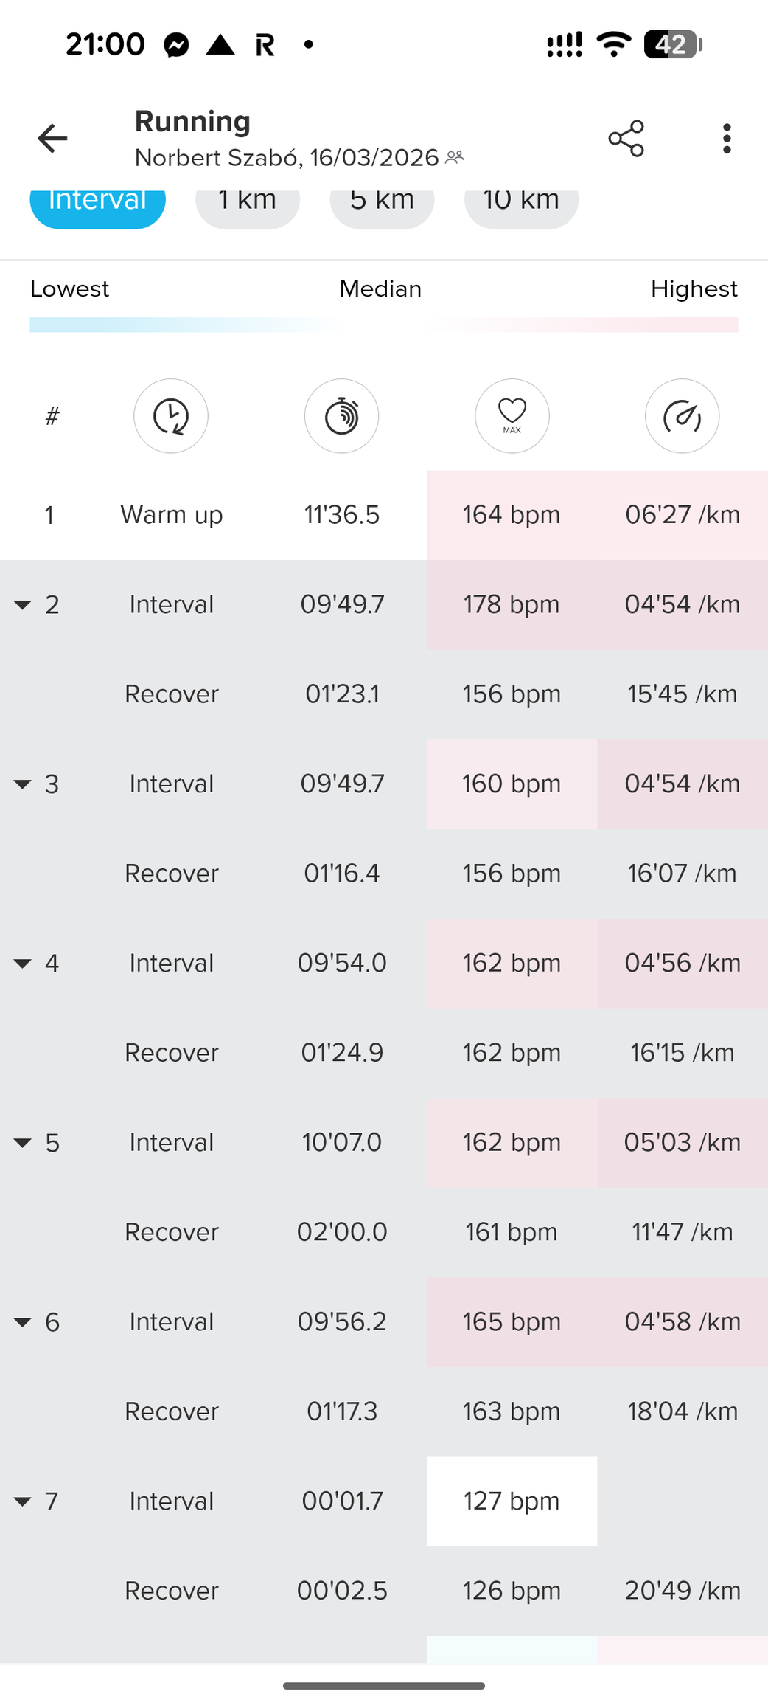The height and width of the screenshot is (1708, 768).
Task: Collapse lap 5 interval row
Action: click(23, 1143)
